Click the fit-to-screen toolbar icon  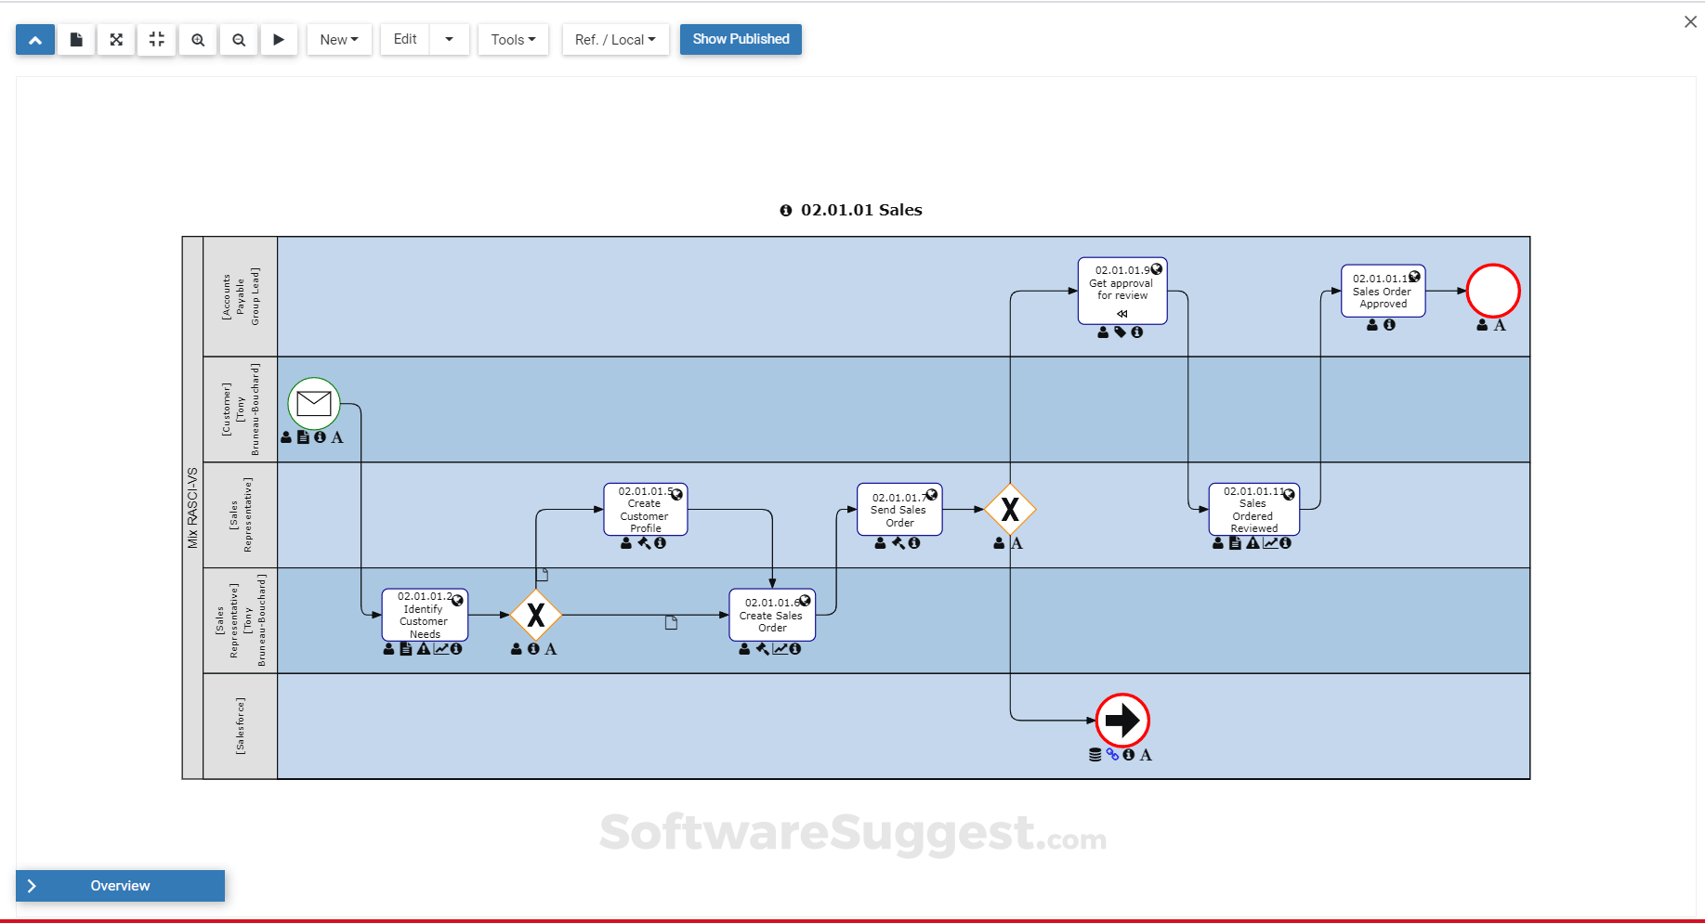[156, 39]
